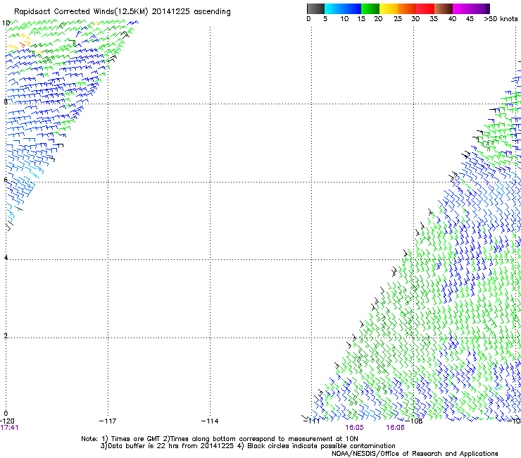Click the purple '17:41' time stamp
The height and width of the screenshot is (458, 521).
pos(9,428)
